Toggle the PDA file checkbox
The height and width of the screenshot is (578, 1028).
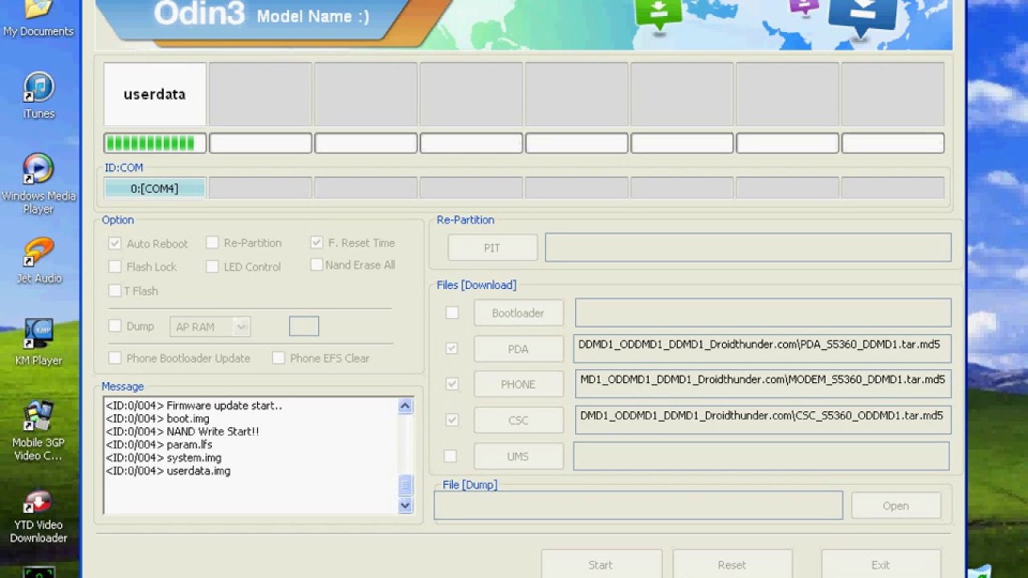pyautogui.click(x=452, y=348)
